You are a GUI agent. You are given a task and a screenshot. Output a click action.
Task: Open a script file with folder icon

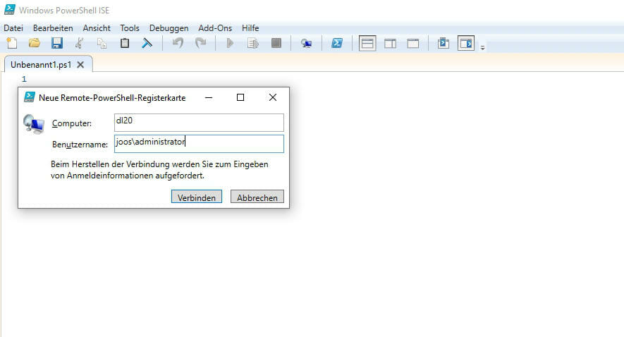pos(35,43)
